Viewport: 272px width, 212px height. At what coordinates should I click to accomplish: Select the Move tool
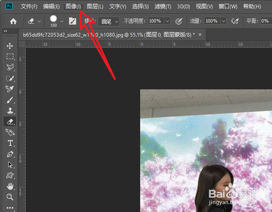point(10,46)
